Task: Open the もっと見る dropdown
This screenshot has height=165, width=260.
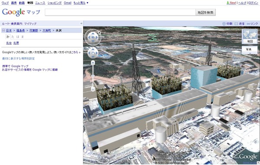Action: [81, 3]
